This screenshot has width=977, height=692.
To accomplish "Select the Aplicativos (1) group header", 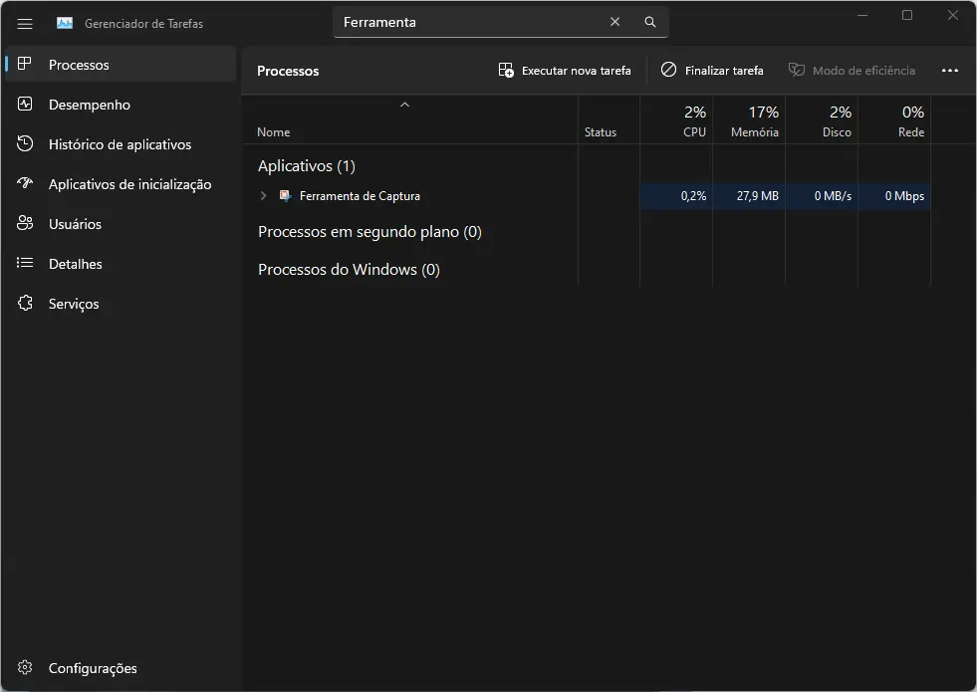I will 307,166.
